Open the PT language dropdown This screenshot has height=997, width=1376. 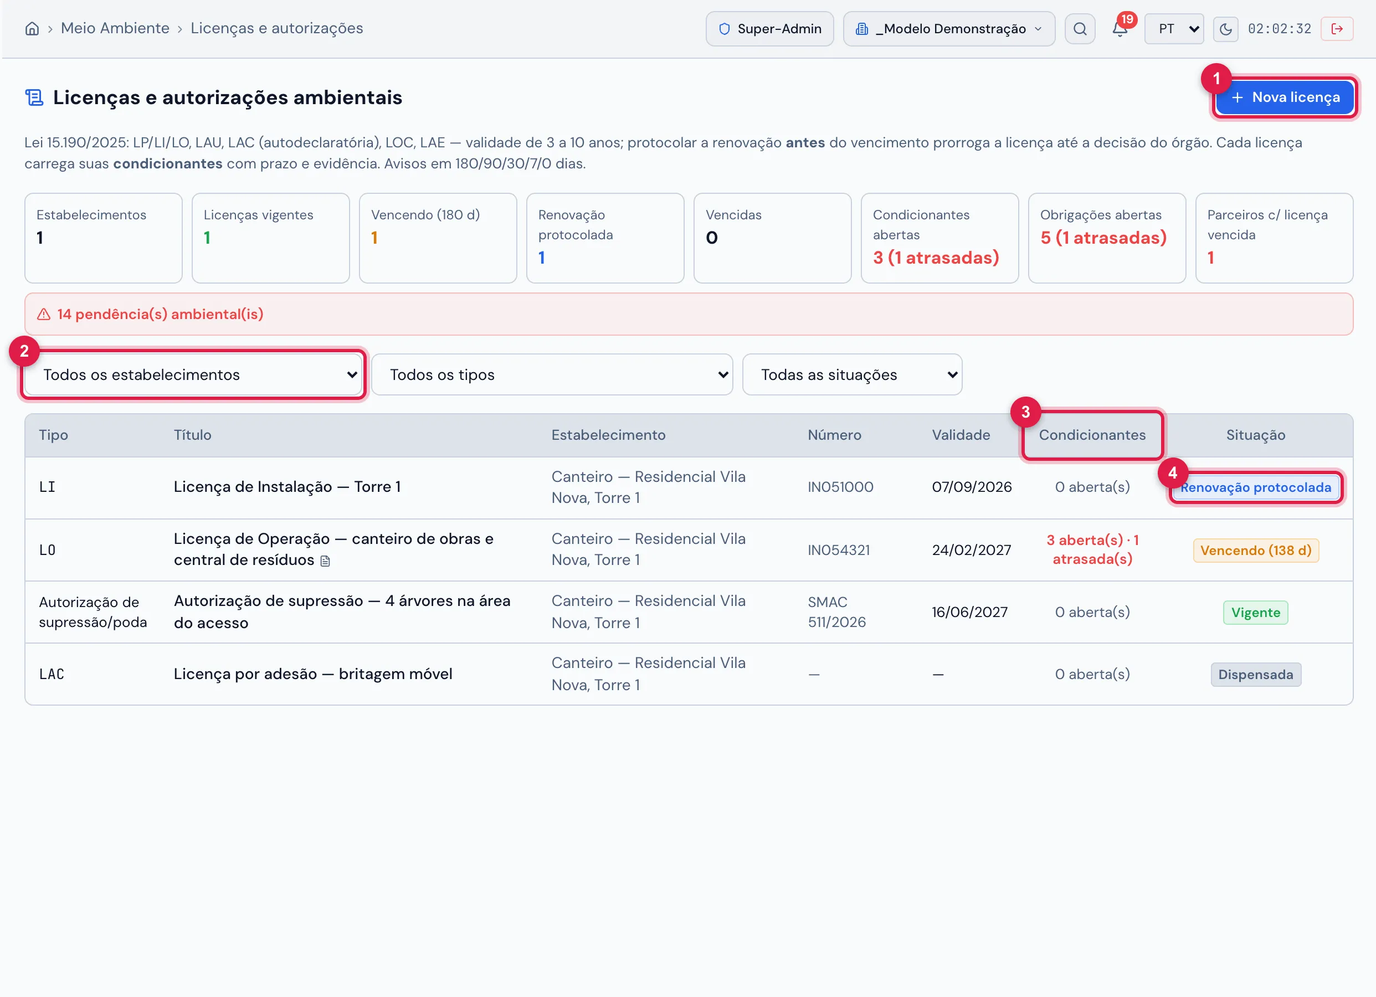[x=1173, y=28]
